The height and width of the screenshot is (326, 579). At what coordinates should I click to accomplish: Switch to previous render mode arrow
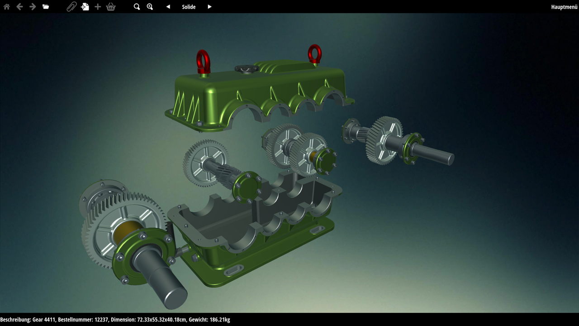coord(168,7)
